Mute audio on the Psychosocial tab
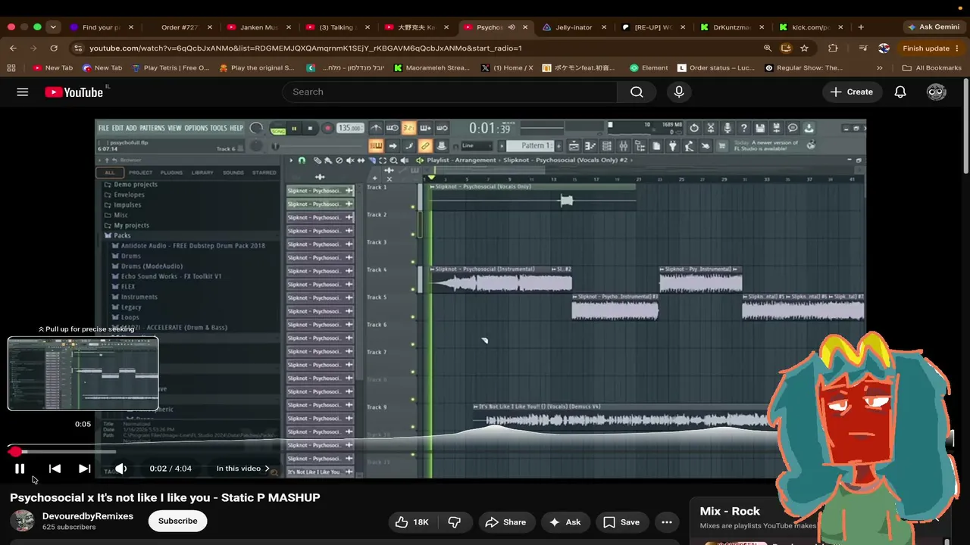 click(x=512, y=27)
